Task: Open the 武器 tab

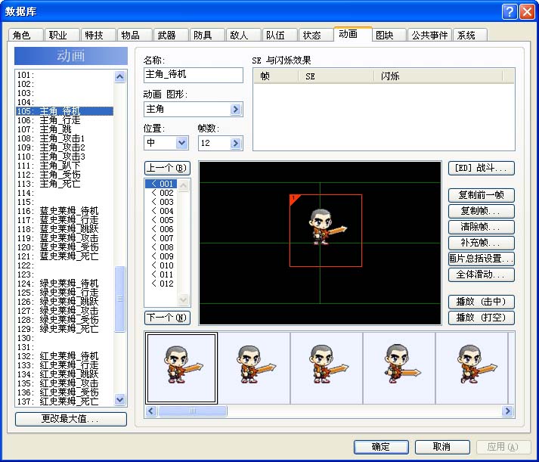Action: [171, 35]
